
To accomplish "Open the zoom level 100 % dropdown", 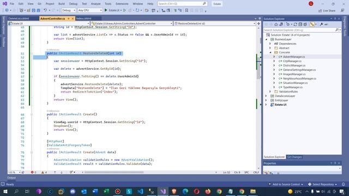I will (x=14, y=172).
